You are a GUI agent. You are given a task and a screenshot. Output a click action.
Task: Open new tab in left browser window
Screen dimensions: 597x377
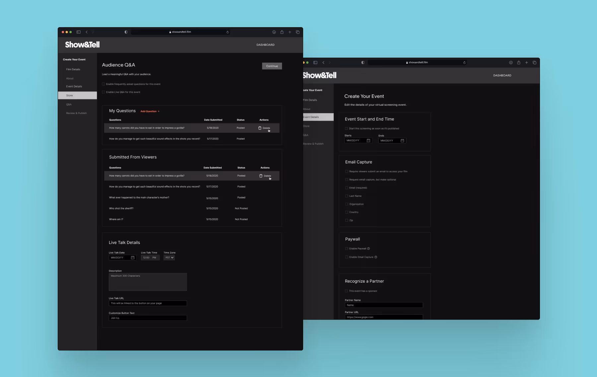click(290, 32)
